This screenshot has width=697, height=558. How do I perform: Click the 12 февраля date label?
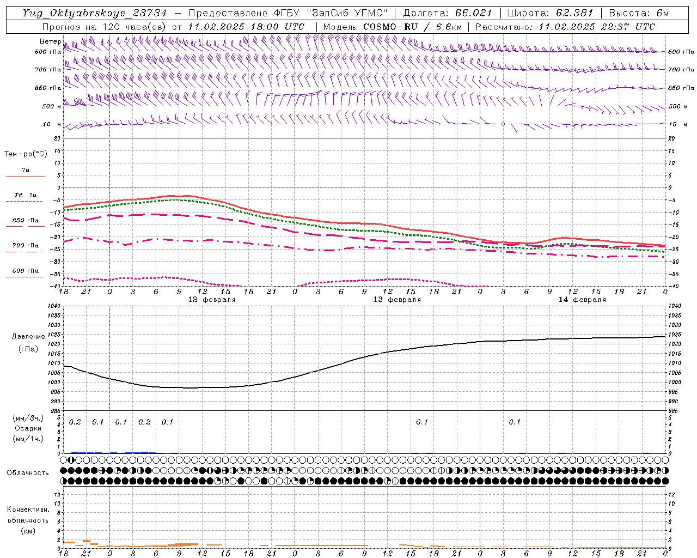pos(212,300)
